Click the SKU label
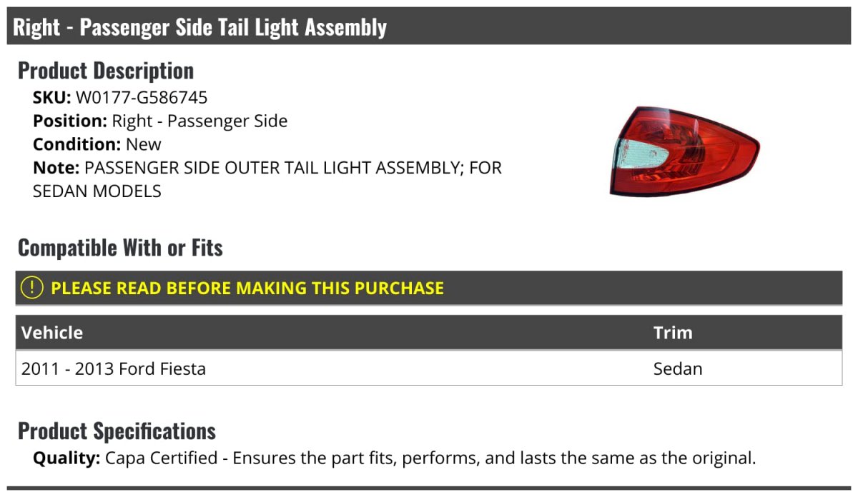The width and height of the screenshot is (858, 497). pyautogui.click(x=51, y=98)
